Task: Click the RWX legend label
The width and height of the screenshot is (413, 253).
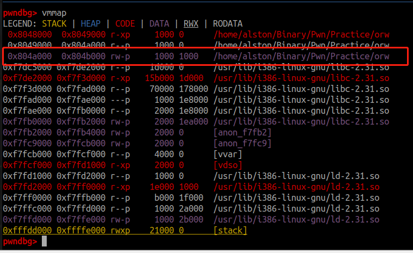Action: tap(191, 23)
